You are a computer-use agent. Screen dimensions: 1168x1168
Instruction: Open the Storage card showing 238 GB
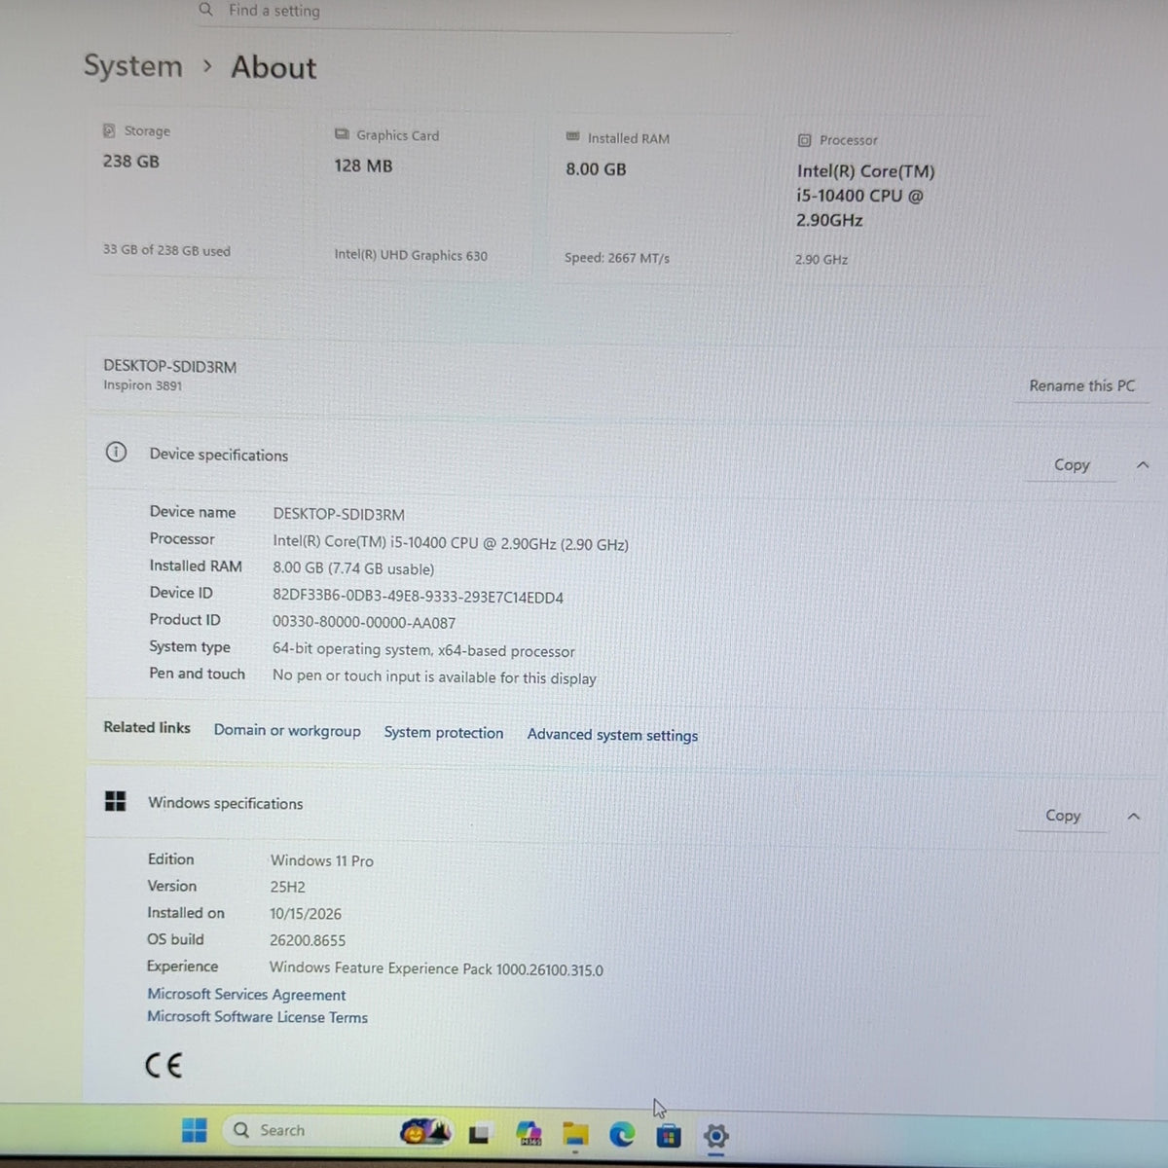(x=197, y=191)
